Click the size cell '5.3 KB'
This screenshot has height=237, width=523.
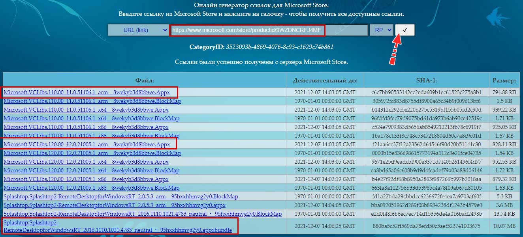pos(504,196)
